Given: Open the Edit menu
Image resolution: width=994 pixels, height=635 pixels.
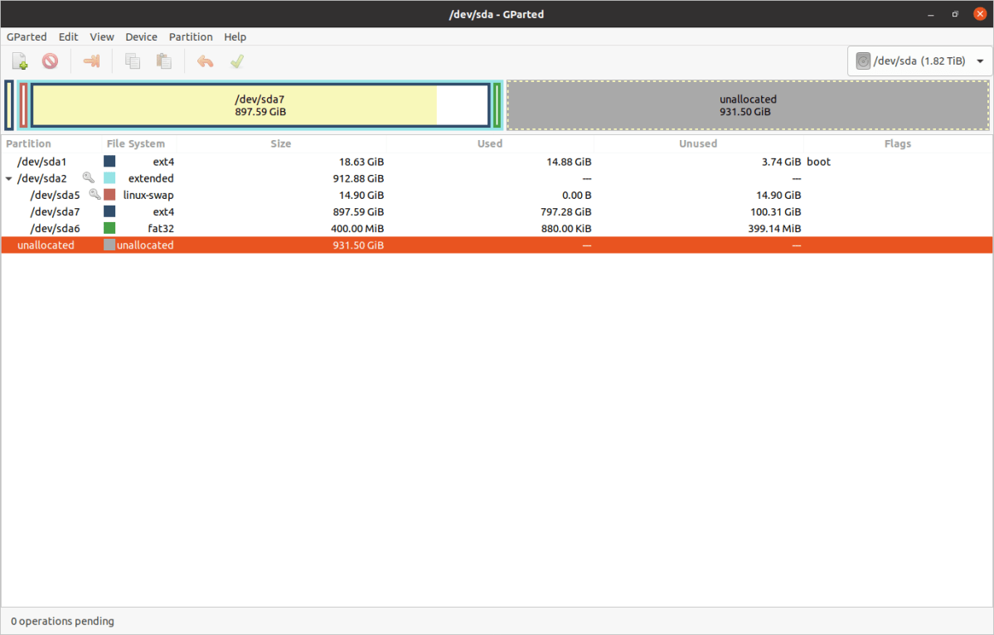Looking at the screenshot, I should click(x=69, y=36).
